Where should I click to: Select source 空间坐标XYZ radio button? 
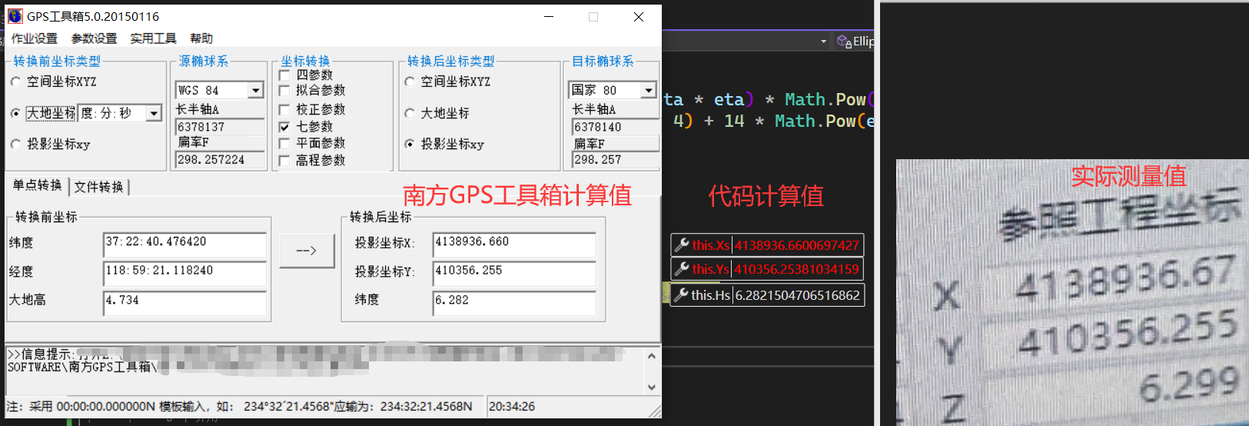pyautogui.click(x=16, y=82)
